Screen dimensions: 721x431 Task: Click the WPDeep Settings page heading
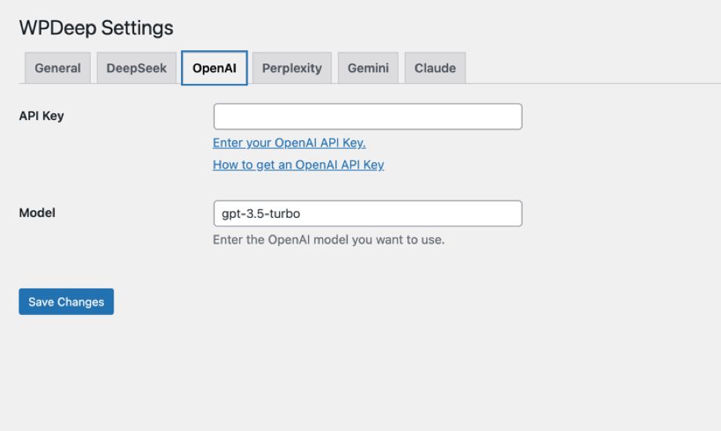click(96, 28)
